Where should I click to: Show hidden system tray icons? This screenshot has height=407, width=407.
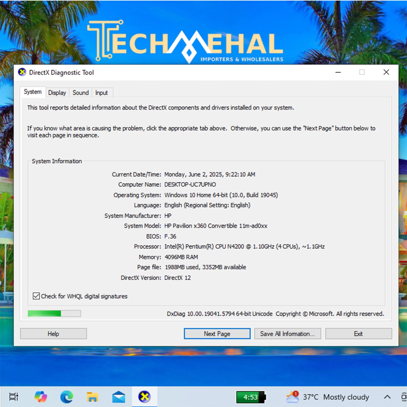(x=387, y=397)
